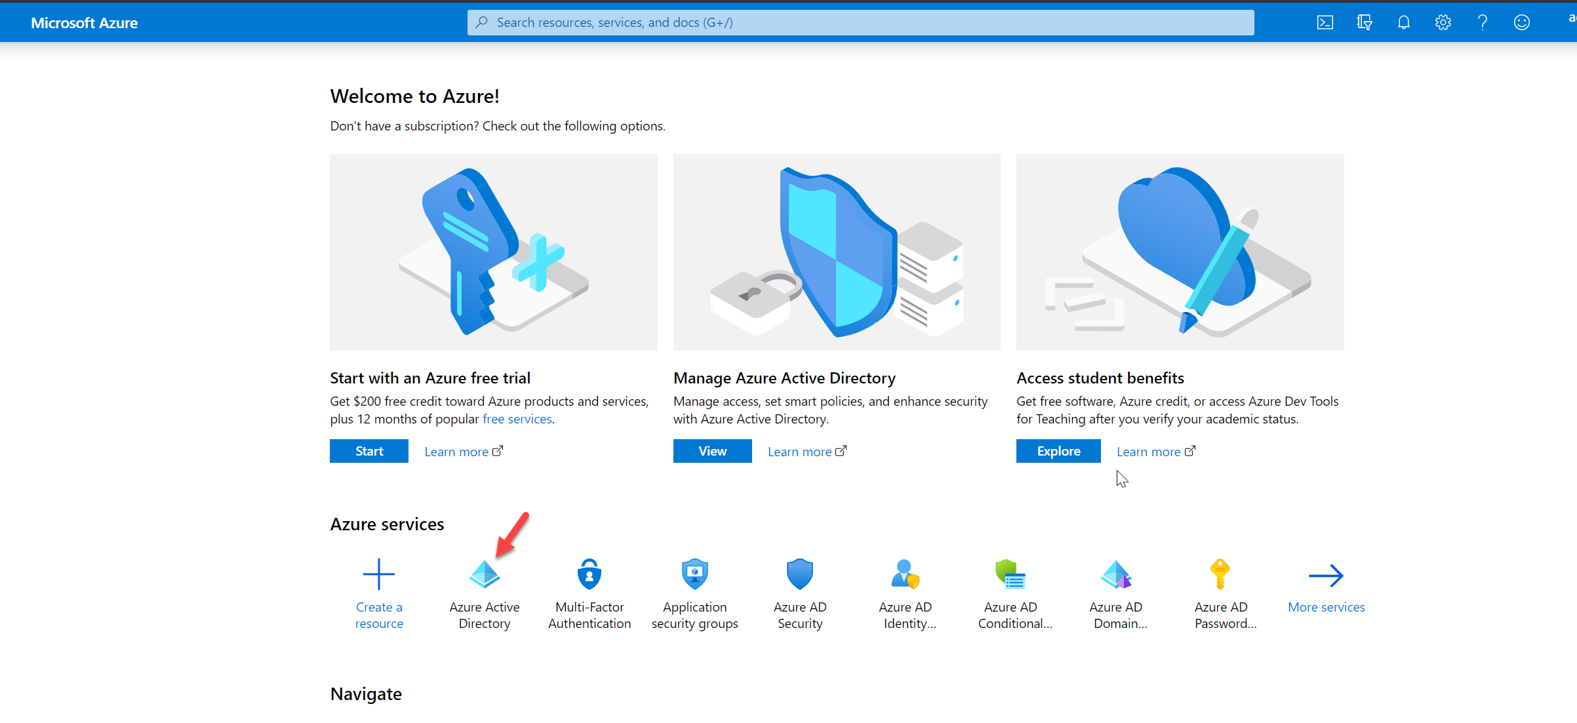
Task: Click the More services arrow icon
Action: click(x=1326, y=576)
